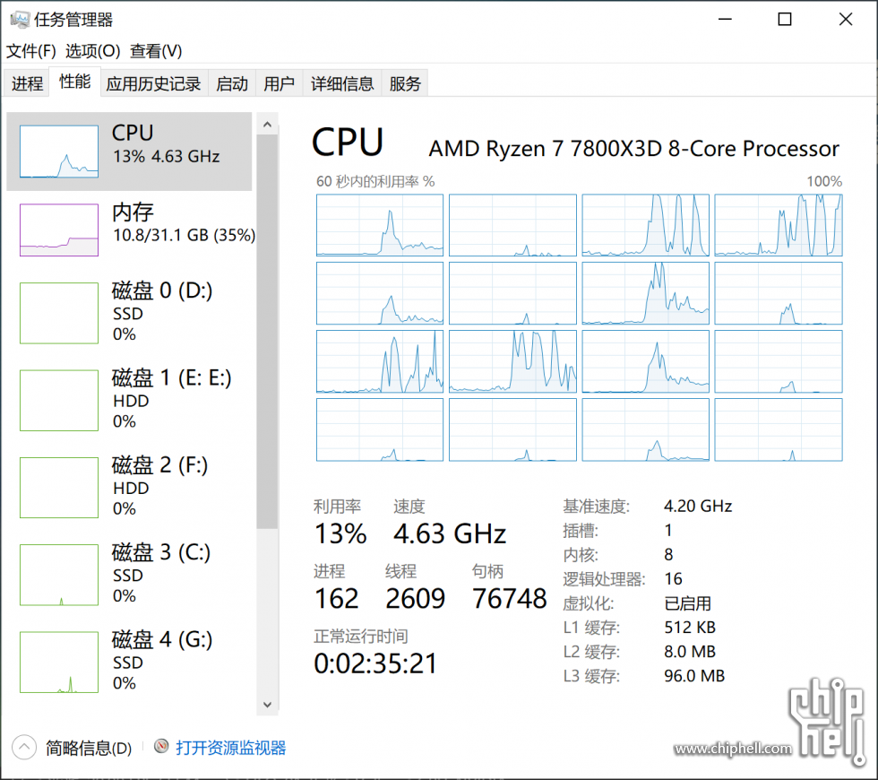Click the resource monitor icon

click(x=161, y=746)
